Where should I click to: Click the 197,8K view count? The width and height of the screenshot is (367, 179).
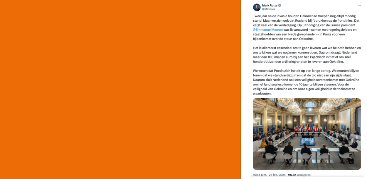(x=292, y=175)
